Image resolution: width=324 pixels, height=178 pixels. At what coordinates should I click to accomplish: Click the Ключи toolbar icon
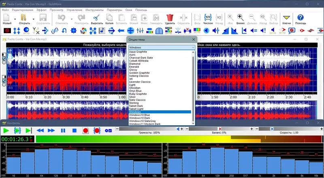click(x=287, y=18)
